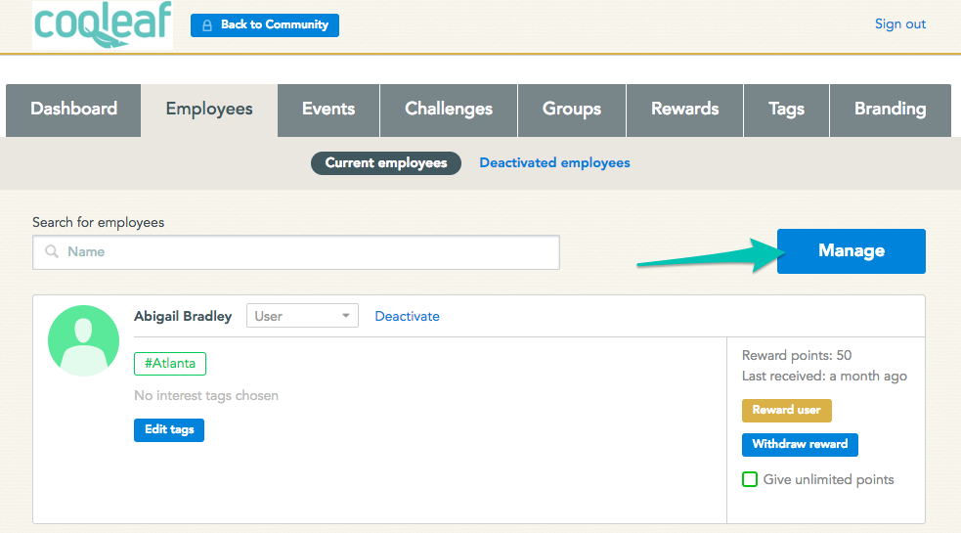961x533 pixels.
Task: Click the Withdraw reward button
Action: pyautogui.click(x=800, y=445)
